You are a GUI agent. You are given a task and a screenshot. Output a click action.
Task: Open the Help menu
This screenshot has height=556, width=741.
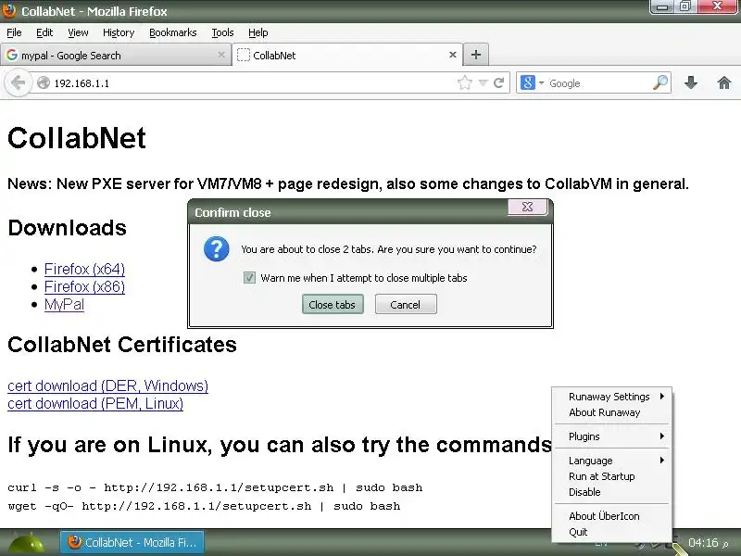pos(258,32)
